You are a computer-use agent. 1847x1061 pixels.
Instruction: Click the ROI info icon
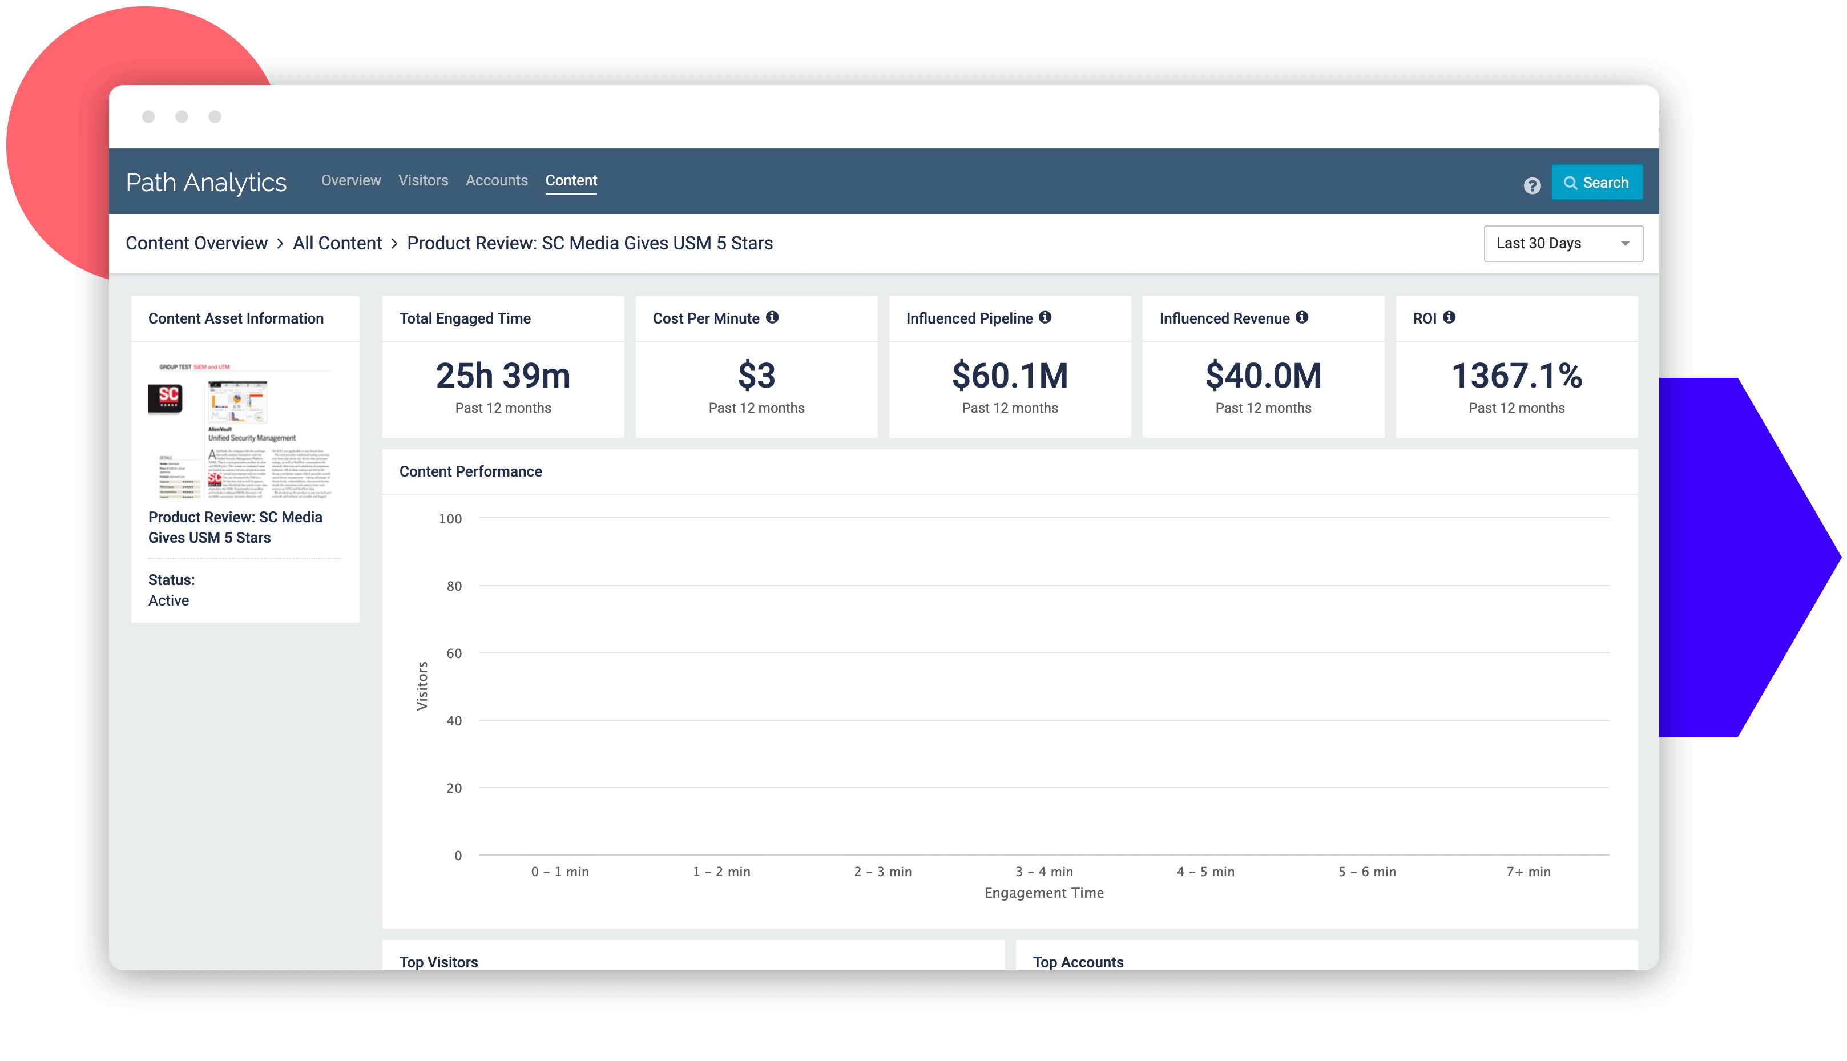coord(1449,317)
